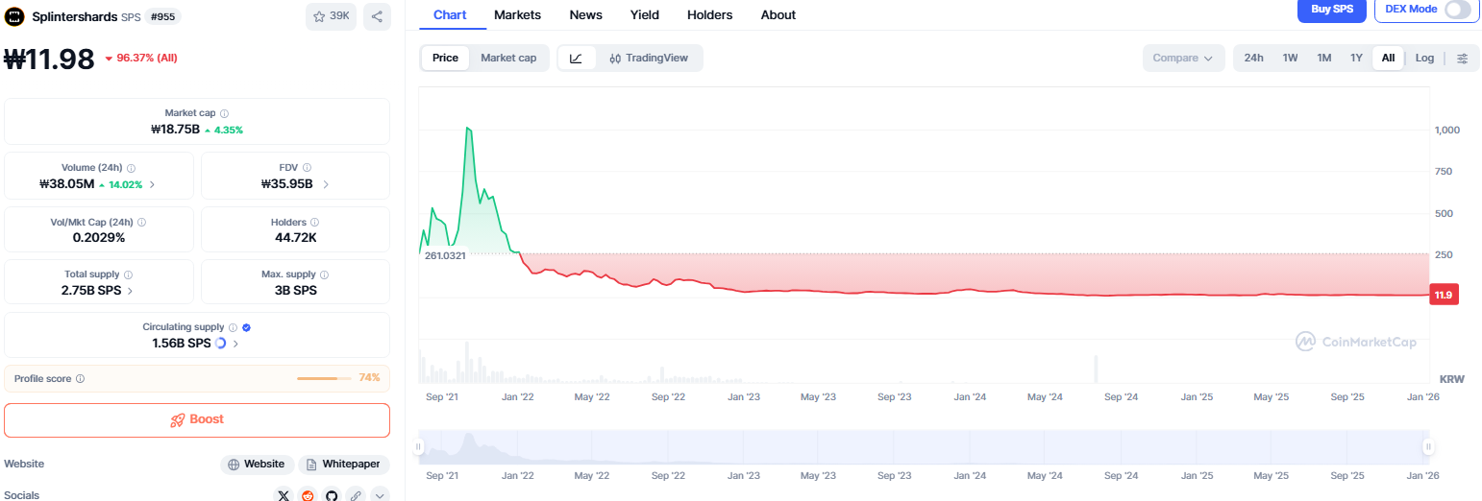Click the share icon button
Image resolution: width=1482 pixels, height=501 pixels.
(377, 16)
